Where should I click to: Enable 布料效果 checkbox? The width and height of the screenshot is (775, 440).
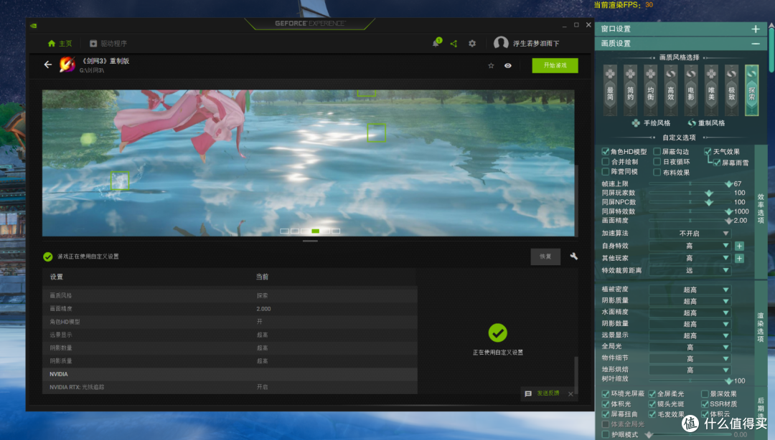point(657,173)
